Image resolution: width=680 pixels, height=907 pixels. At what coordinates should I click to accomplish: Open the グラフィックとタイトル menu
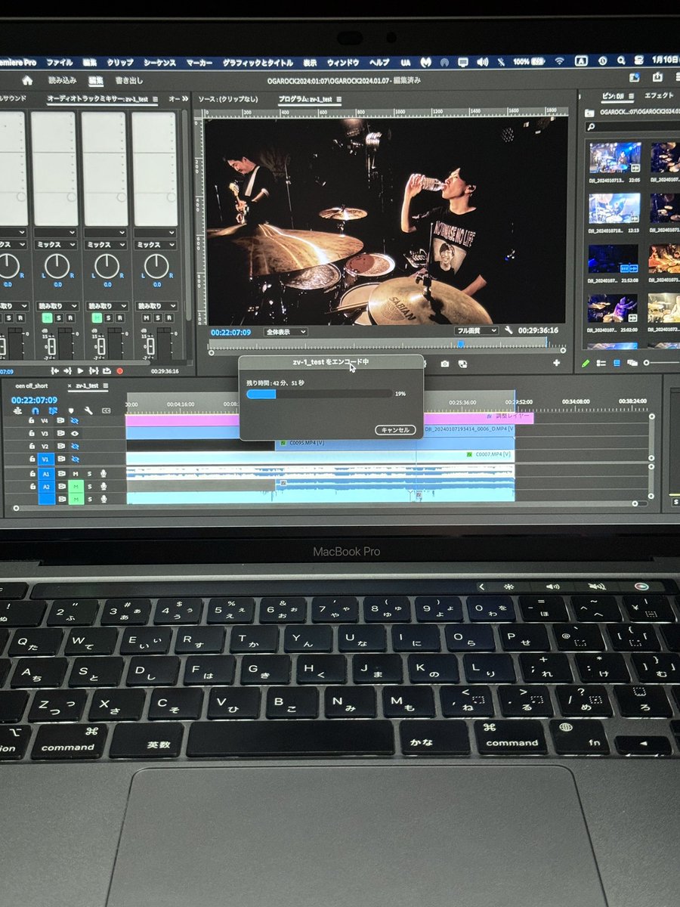[x=258, y=62]
